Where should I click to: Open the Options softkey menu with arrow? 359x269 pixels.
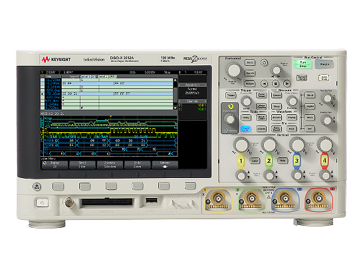tap(165, 165)
